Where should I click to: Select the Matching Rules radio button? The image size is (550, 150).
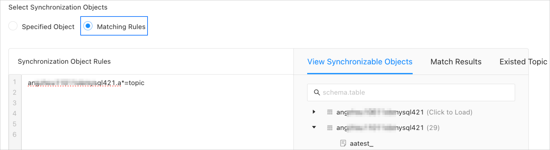[88, 26]
